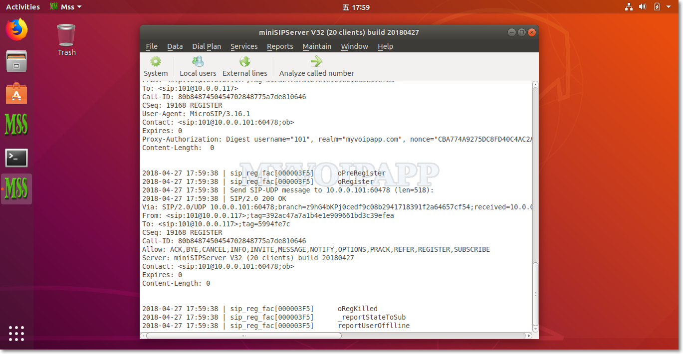Click the 'User-Agent: MicroSIP/3.16.1' log line
Screen dimensions: 683x354
pos(196,114)
